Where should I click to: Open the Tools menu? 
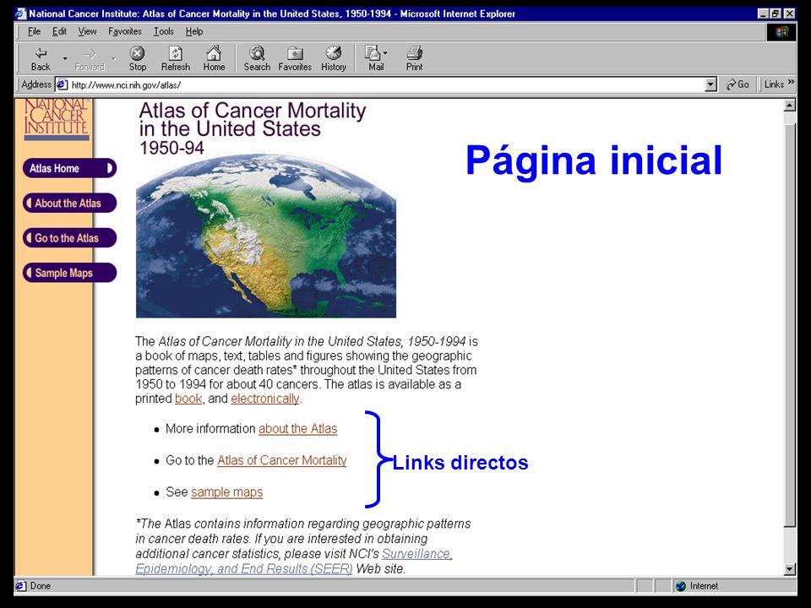point(163,31)
